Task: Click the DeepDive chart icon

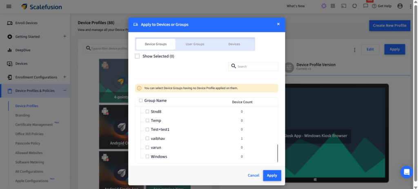Action: [10, 50]
